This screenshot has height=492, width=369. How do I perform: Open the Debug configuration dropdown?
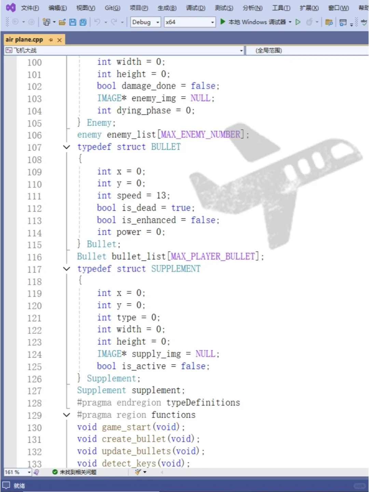(146, 22)
